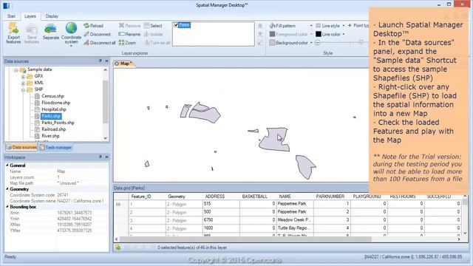Close the Data sources panel
The image size is (473, 266).
[x=106, y=61]
